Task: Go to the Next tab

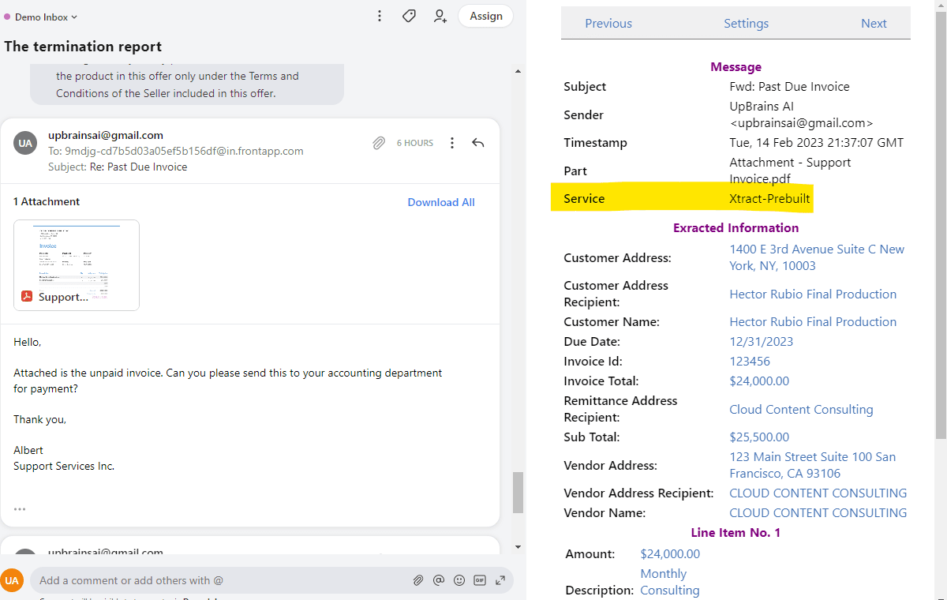Action: [874, 24]
